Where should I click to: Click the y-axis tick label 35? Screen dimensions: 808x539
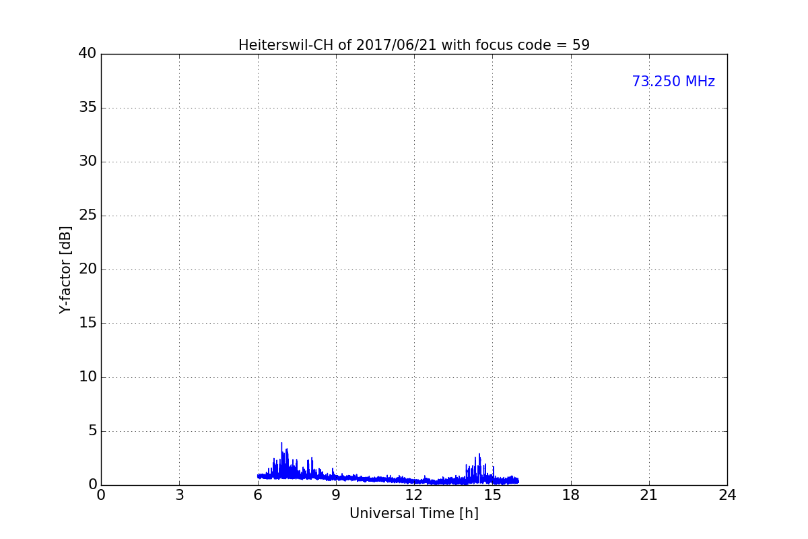pos(88,108)
